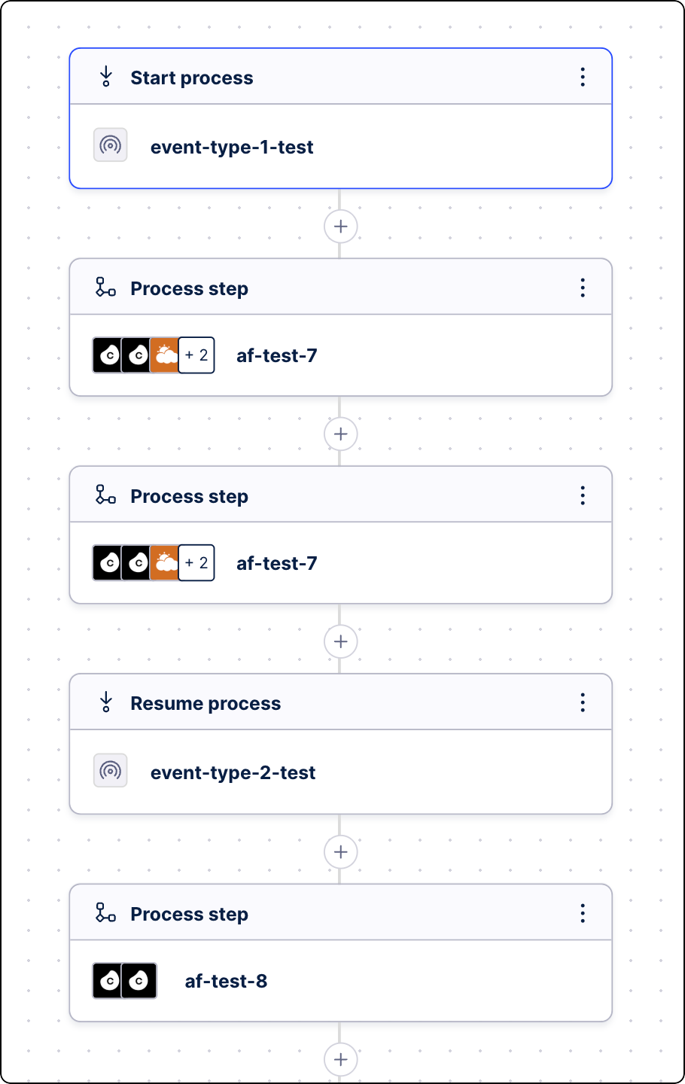Click the orange weather app icon in first af-test-7 step

pyautogui.click(x=167, y=355)
